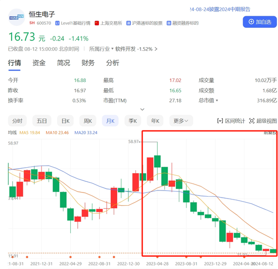Switch to the 行情 tab
278x269 pixels.
[14, 63]
